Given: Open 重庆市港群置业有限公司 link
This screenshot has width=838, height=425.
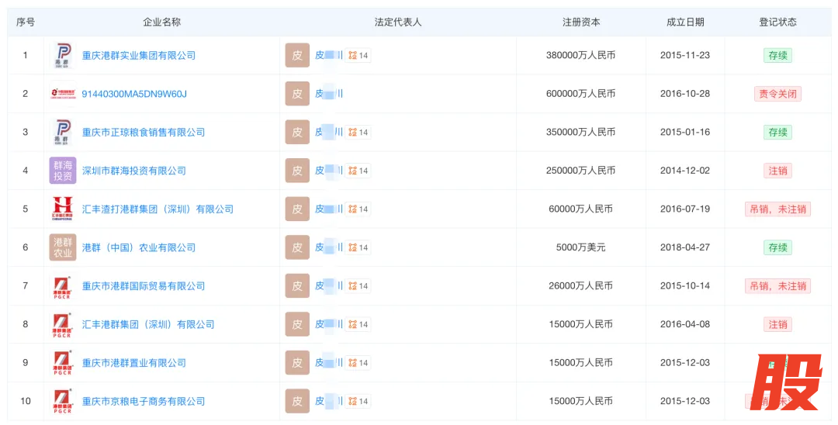Looking at the screenshot, I should coord(134,363).
